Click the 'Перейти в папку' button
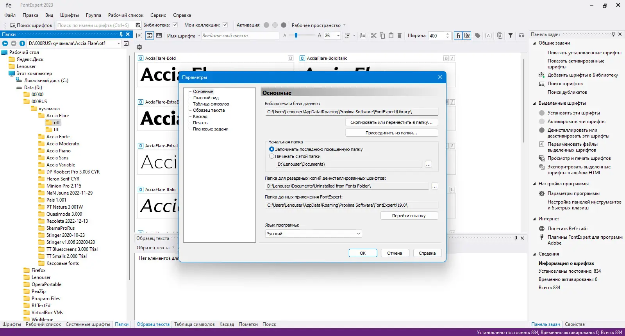Viewport: 625px width, 336px height. [x=409, y=216]
